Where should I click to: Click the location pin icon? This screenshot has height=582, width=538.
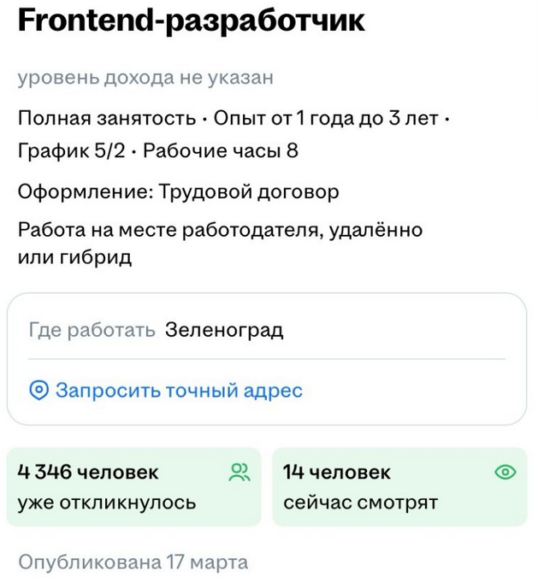coord(38,391)
